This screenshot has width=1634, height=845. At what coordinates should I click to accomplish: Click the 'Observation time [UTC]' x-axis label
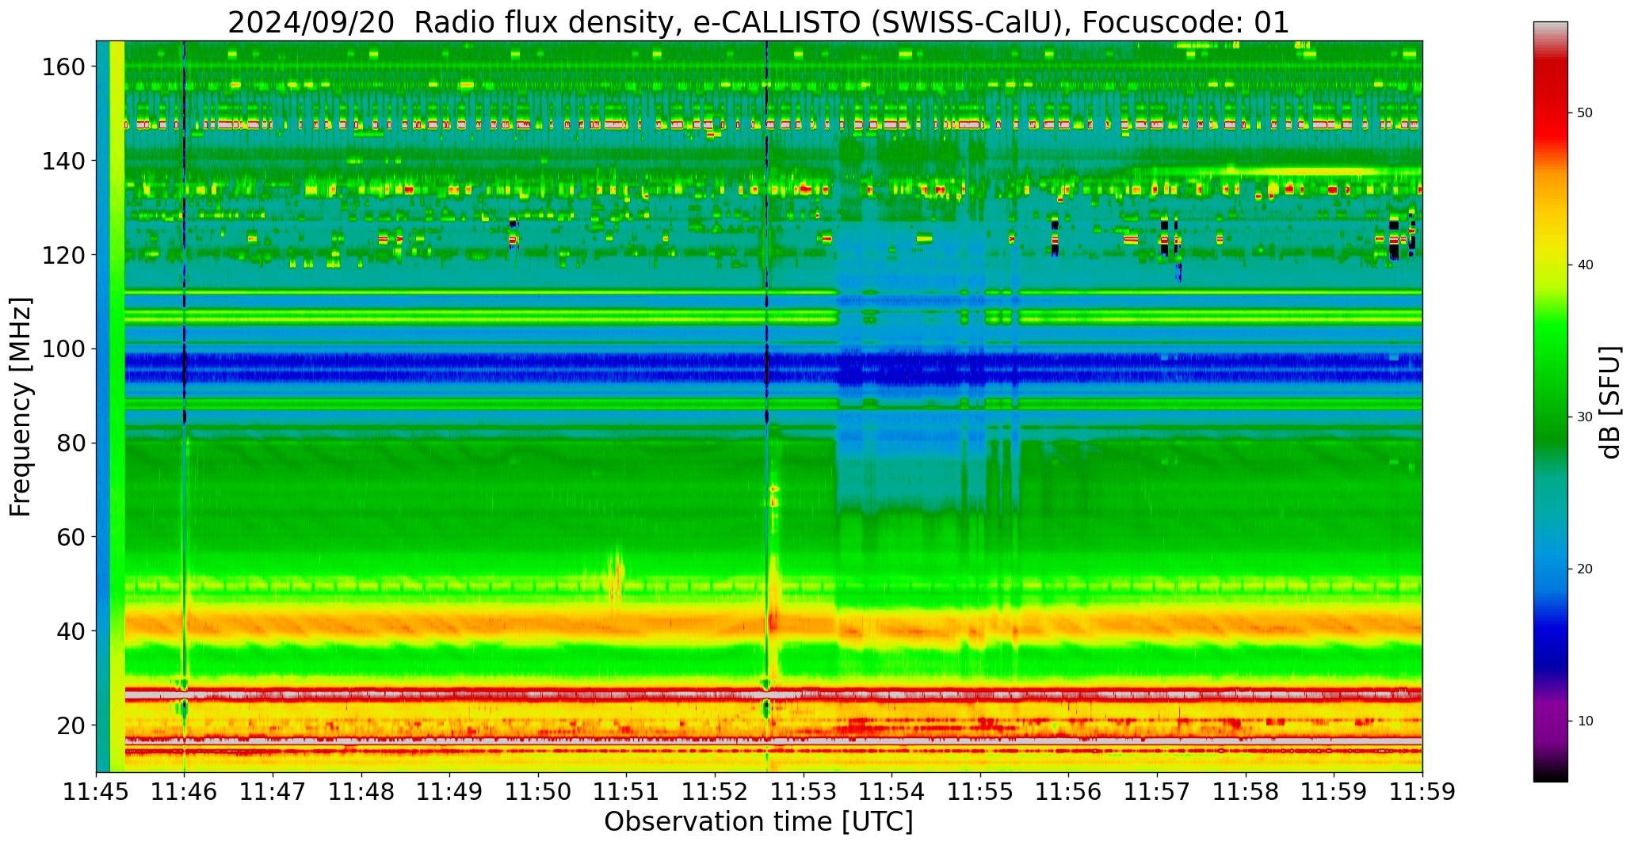(758, 822)
